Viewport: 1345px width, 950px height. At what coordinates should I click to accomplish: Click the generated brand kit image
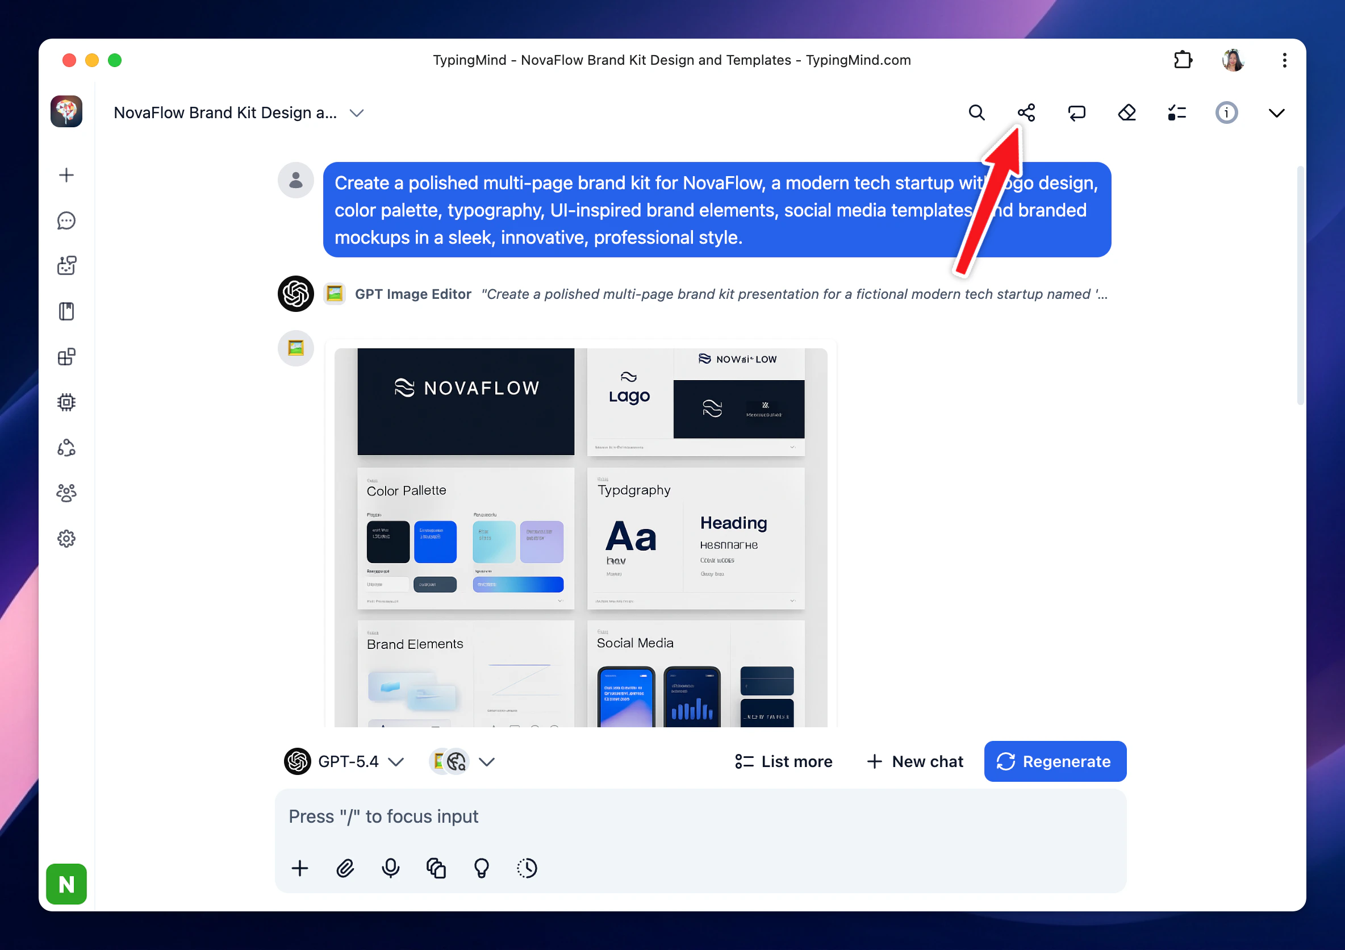(580, 537)
